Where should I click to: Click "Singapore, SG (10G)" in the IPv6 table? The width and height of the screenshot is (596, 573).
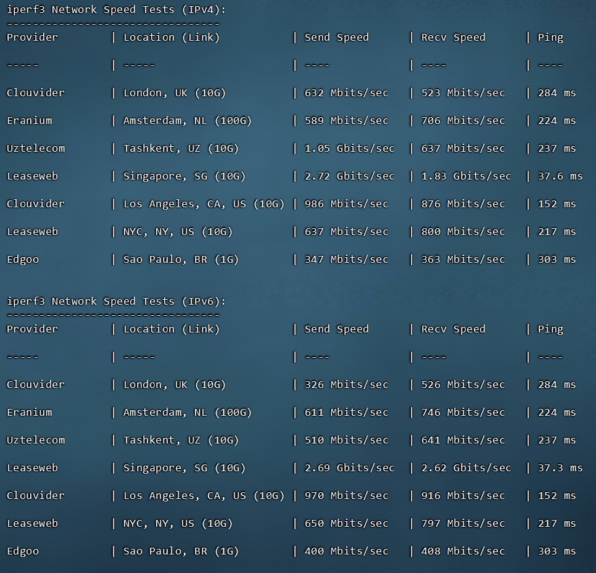click(184, 468)
